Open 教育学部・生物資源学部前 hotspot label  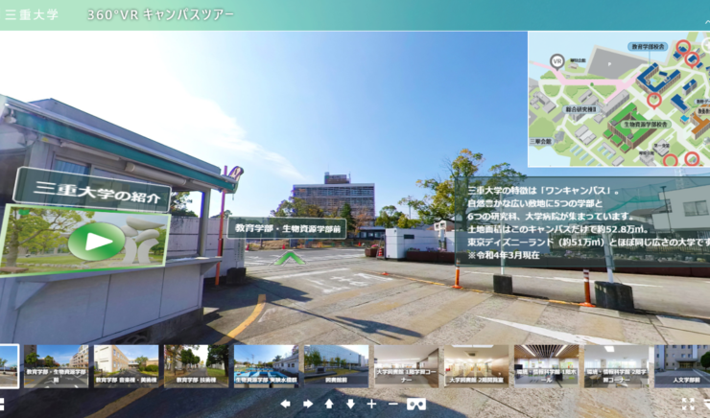click(x=285, y=228)
